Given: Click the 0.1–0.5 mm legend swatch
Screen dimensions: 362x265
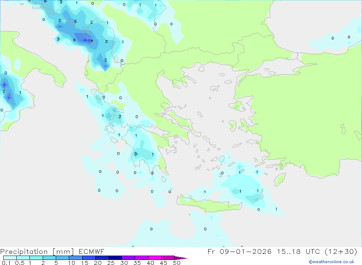Looking at the screenshot, I should pos(10,258).
